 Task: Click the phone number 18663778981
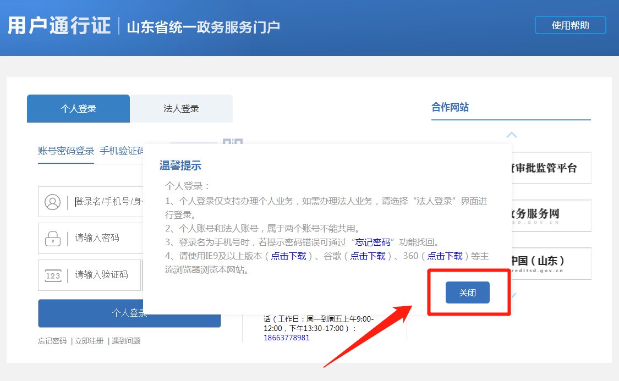287,338
